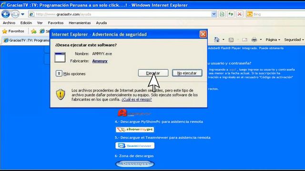305x171 pixels.
Task: Expand the Home button dropdown arrow
Action: point(224,39)
